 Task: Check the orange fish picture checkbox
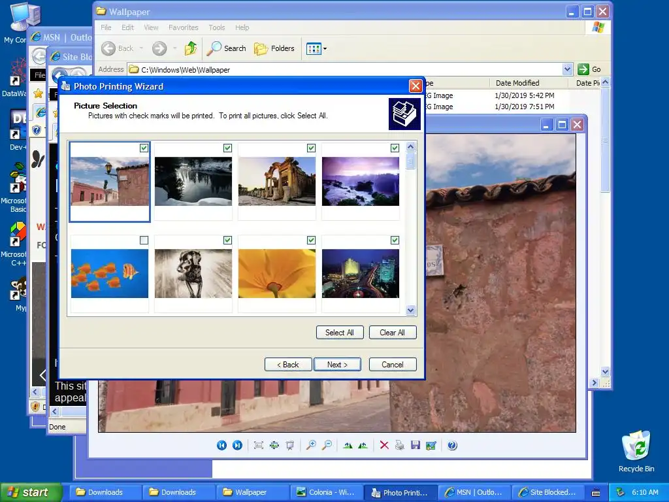144,241
